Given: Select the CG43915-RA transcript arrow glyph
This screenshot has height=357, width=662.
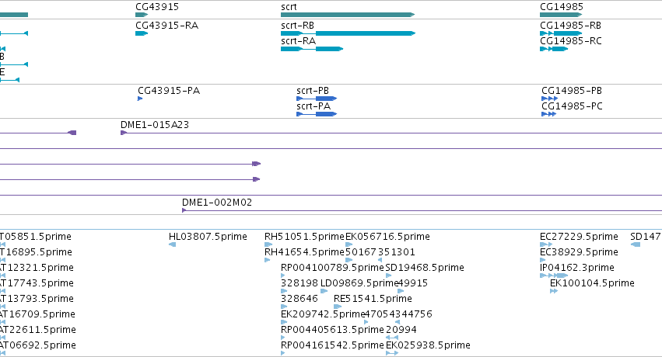Looking at the screenshot, I should pos(142,33).
